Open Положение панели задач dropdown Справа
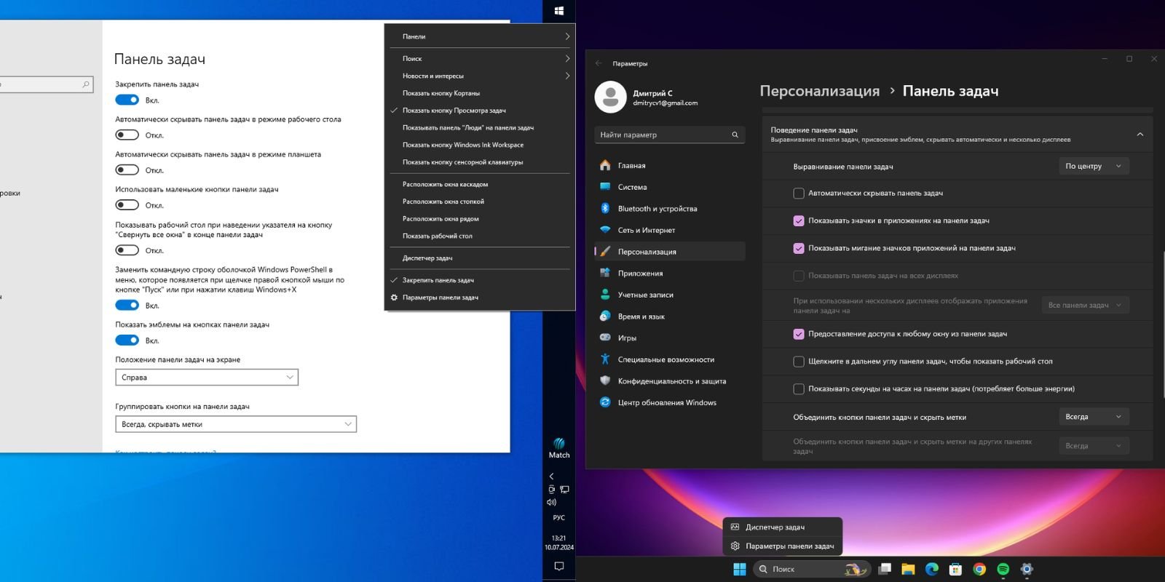Screen dimensions: 1165x582 [207, 377]
